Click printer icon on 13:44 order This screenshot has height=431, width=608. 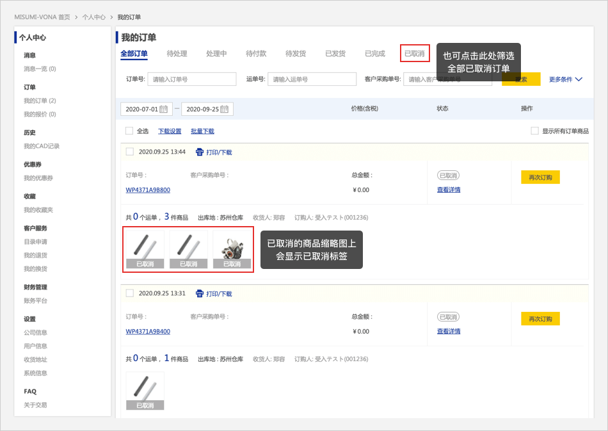pyautogui.click(x=200, y=152)
